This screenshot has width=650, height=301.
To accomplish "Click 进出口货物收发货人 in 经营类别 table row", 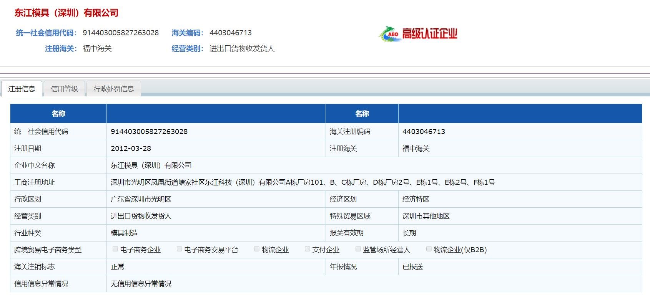I will click(x=141, y=216).
